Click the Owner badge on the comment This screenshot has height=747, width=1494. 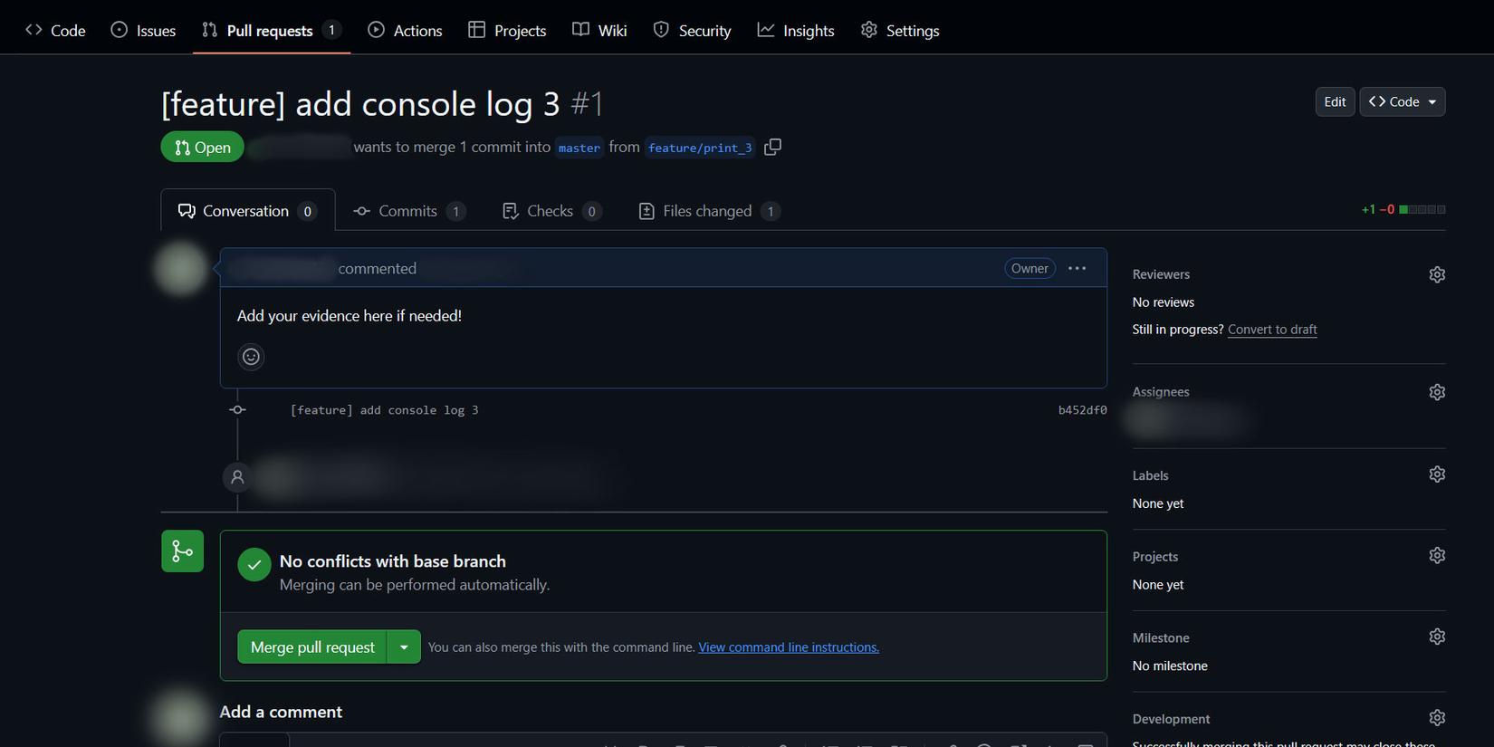click(1030, 268)
